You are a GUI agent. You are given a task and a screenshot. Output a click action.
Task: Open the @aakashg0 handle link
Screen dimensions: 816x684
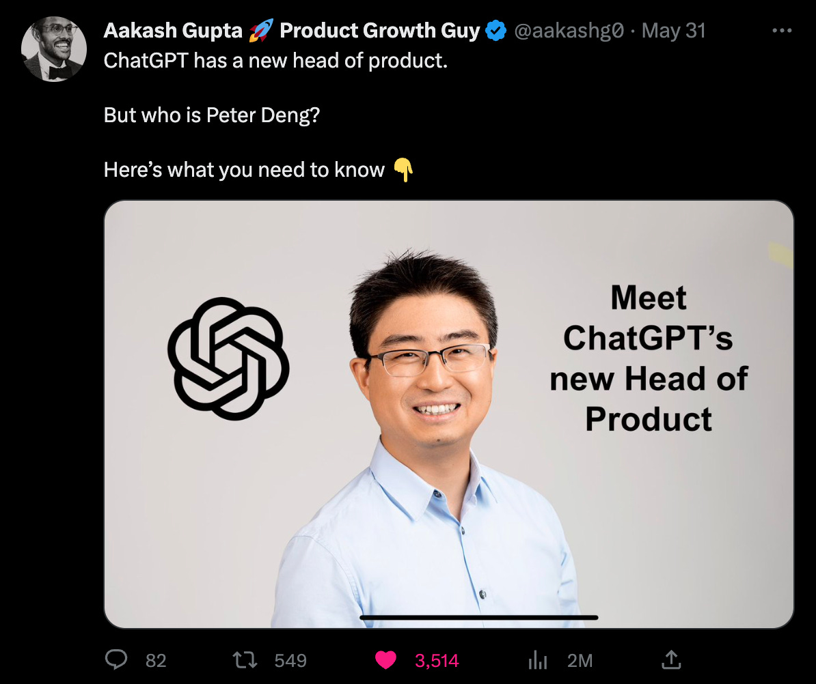[569, 31]
